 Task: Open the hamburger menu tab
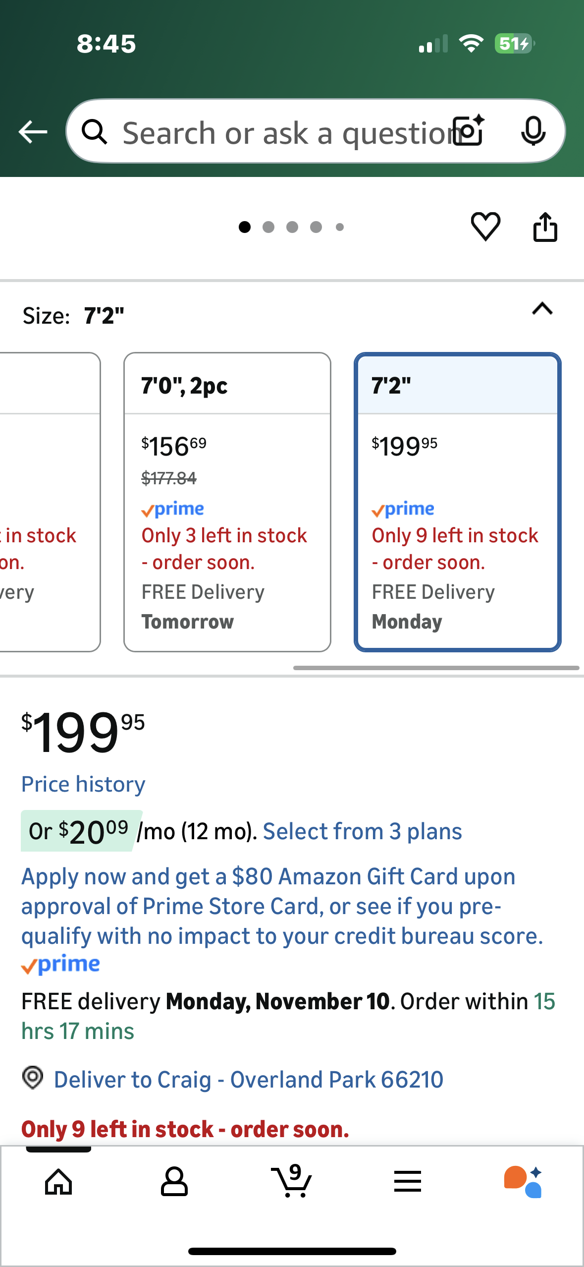[407, 1182]
